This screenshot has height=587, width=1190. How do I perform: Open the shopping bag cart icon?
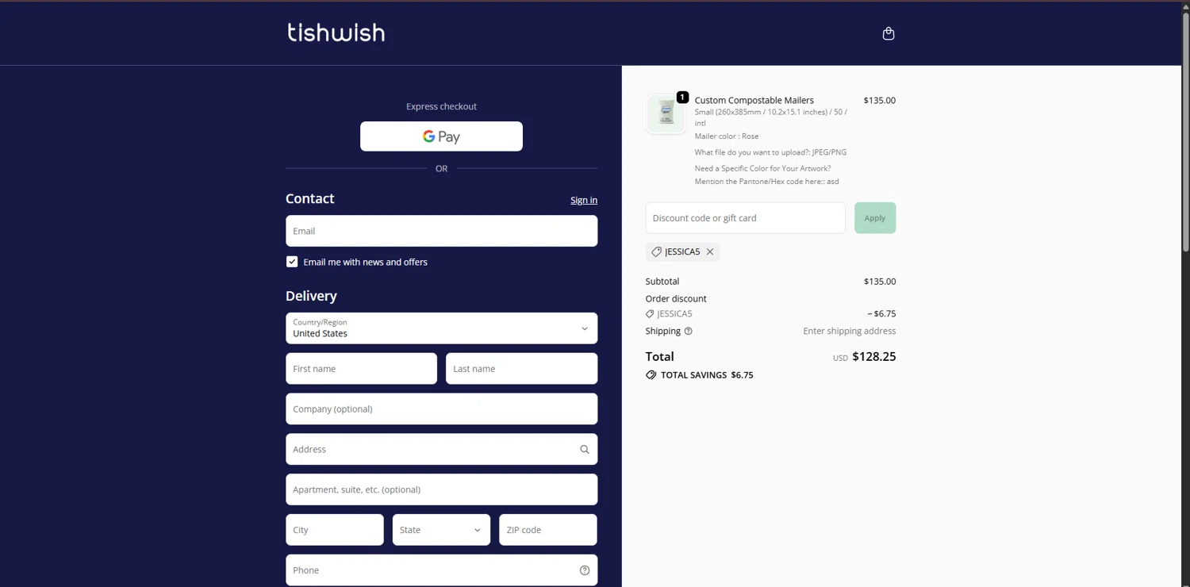point(889,33)
